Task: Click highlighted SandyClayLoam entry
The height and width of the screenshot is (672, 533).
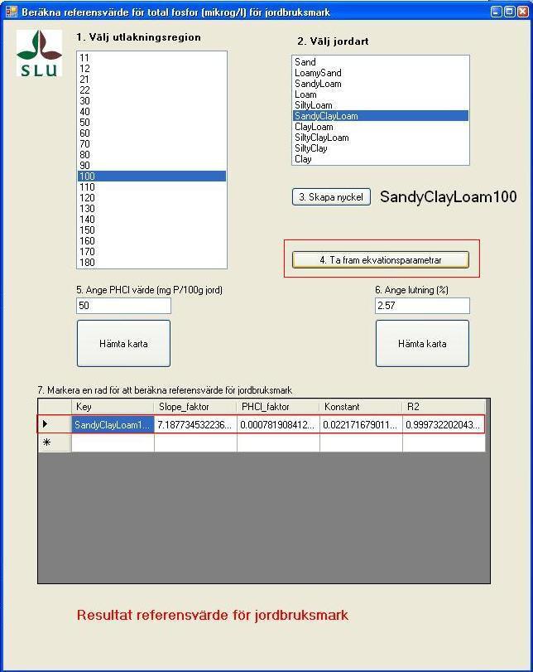Action: [x=381, y=116]
